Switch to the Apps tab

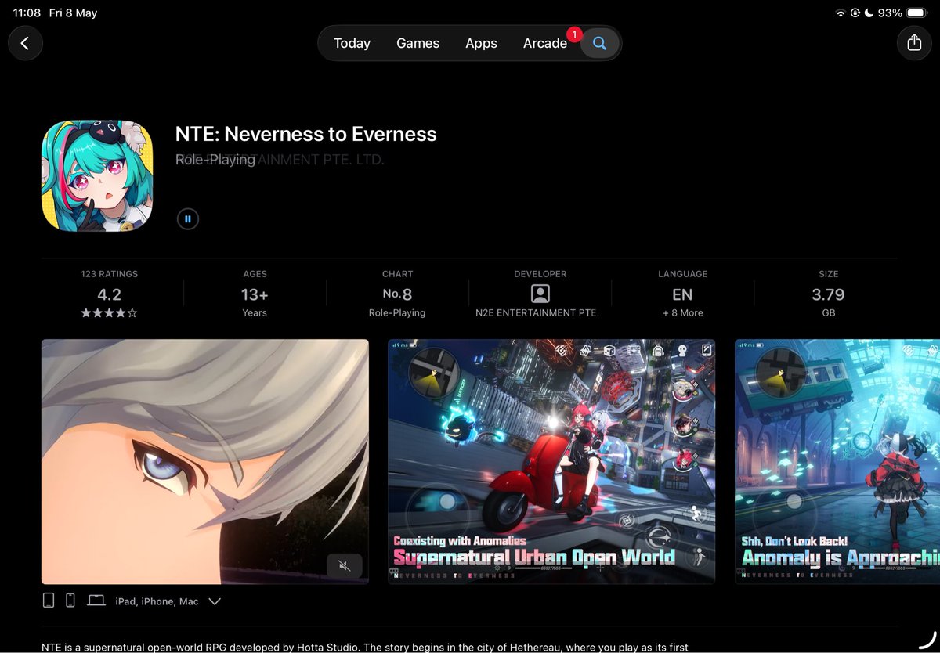point(481,43)
